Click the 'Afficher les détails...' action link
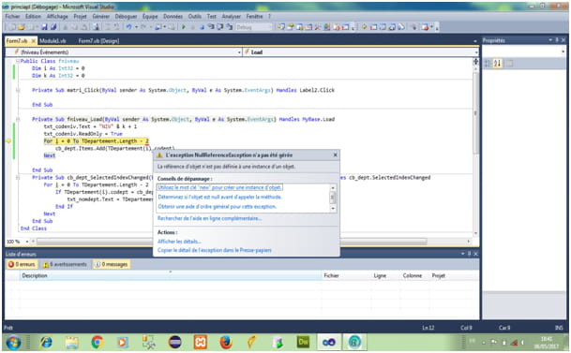The width and height of the screenshot is (571, 353). (x=179, y=242)
